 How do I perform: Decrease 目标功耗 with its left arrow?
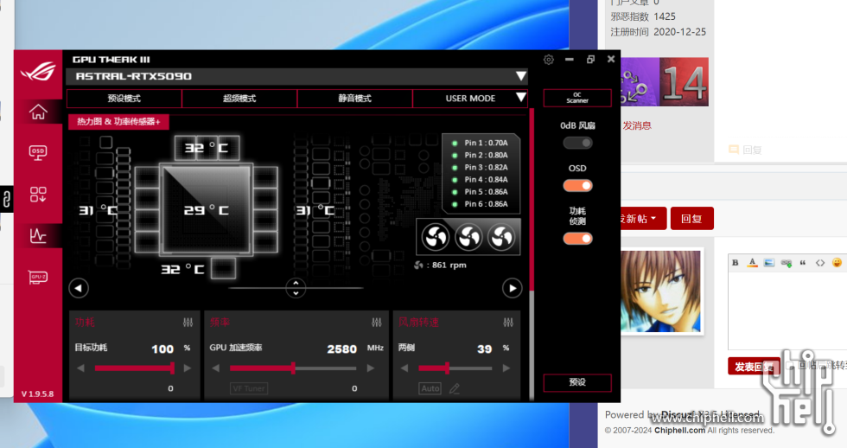[80, 368]
